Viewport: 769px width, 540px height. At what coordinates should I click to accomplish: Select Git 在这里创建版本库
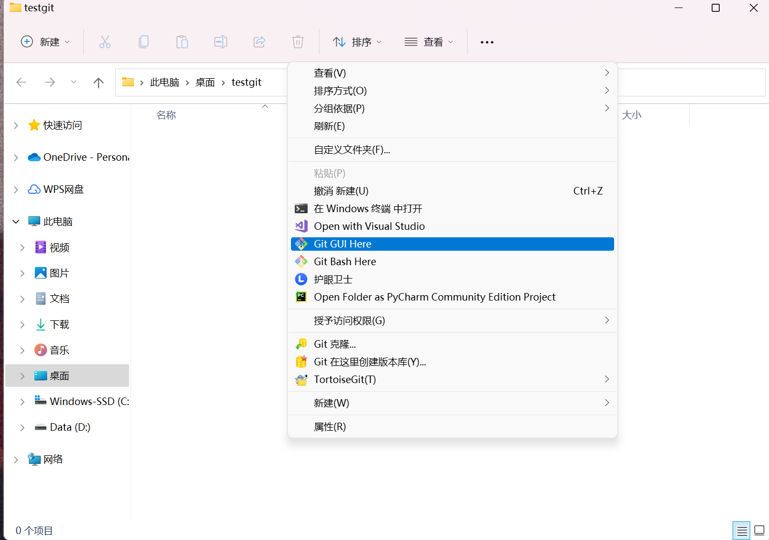tap(370, 362)
